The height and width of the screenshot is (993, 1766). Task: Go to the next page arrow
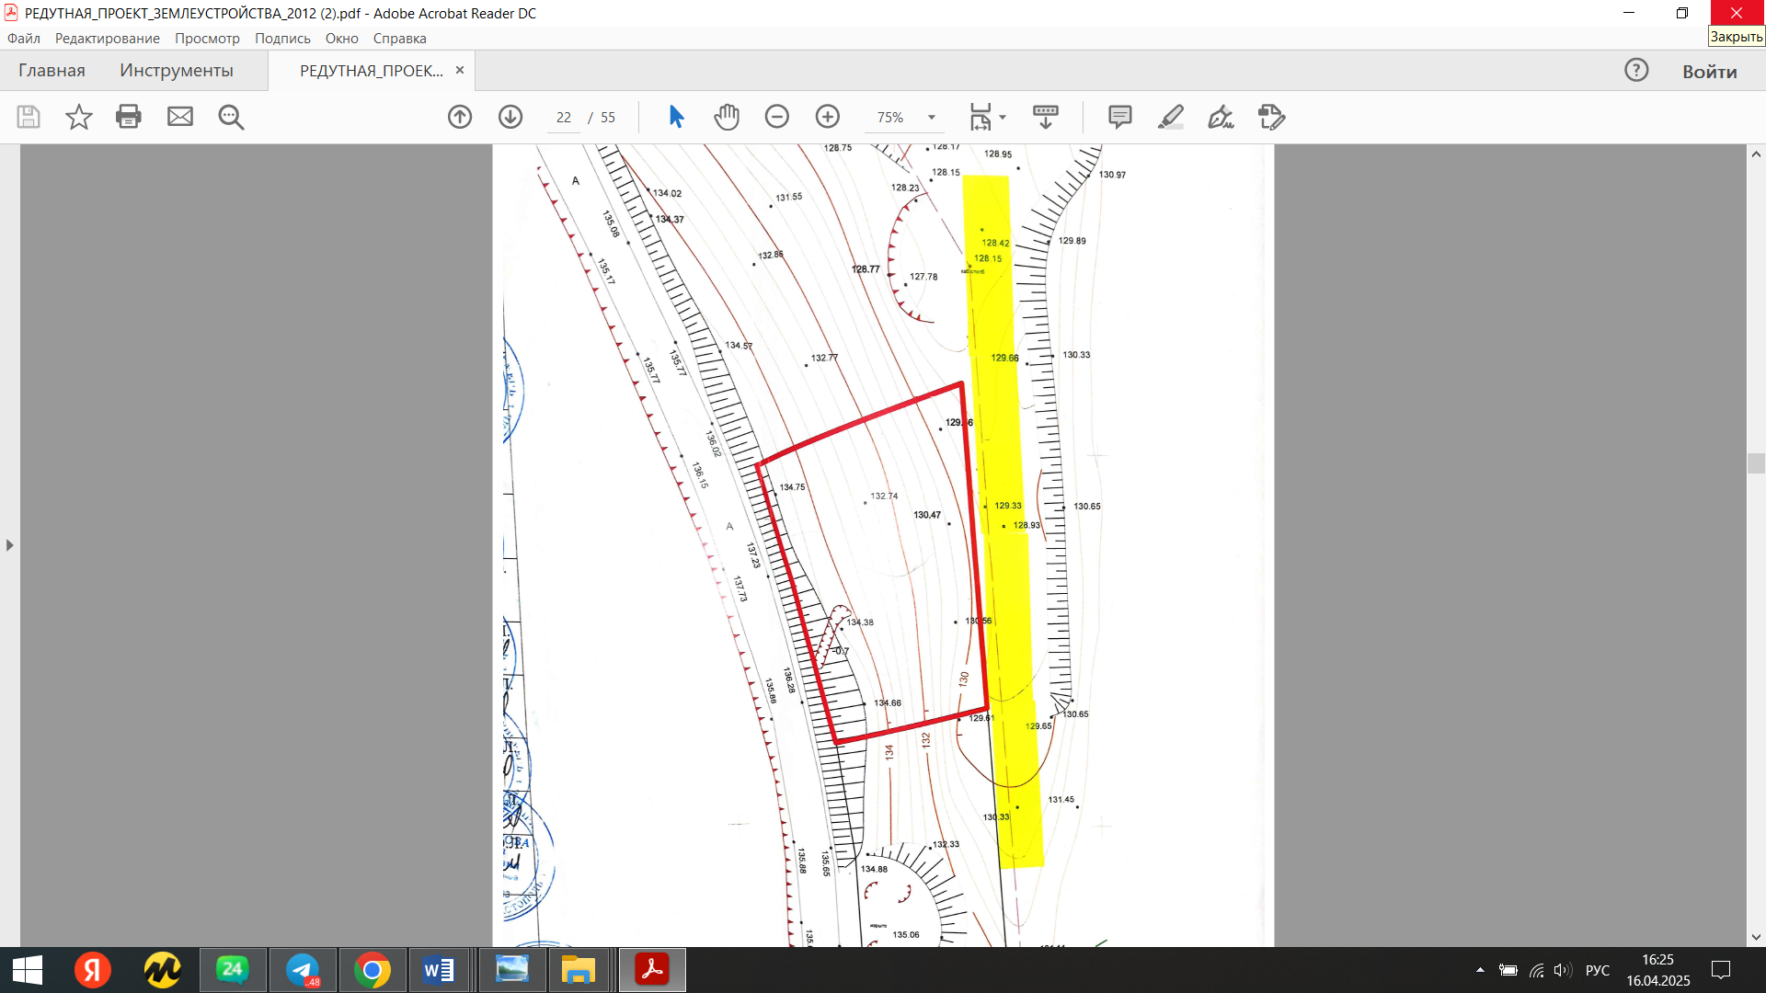510,117
